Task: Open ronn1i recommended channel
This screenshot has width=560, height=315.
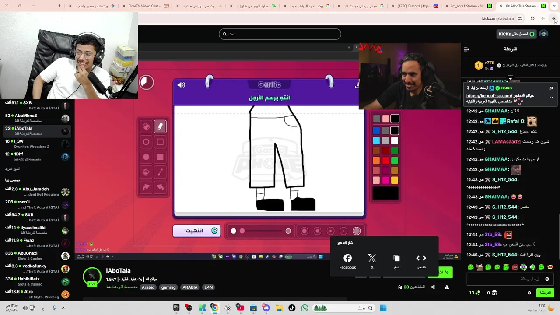Action: click(x=37, y=204)
